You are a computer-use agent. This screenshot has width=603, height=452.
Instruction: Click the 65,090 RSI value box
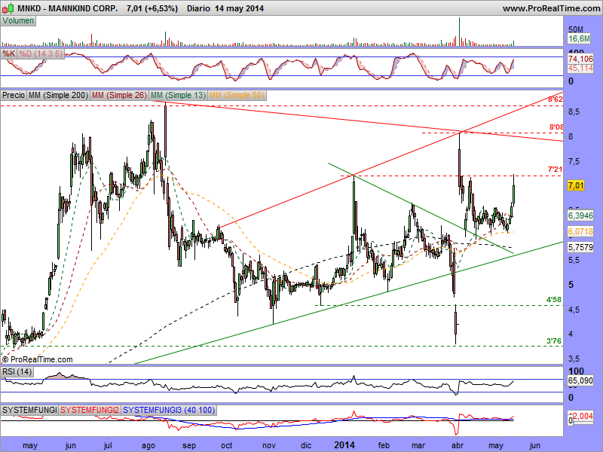580,381
